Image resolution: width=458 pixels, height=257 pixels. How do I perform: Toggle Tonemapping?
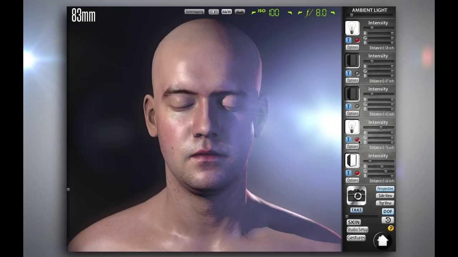point(194,12)
